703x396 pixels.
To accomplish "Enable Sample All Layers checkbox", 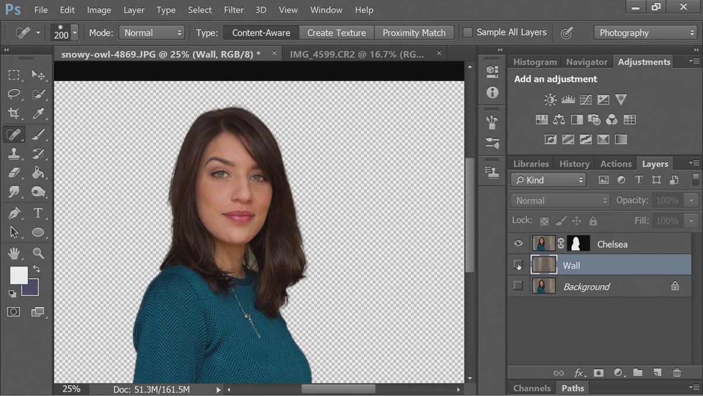I will [467, 33].
